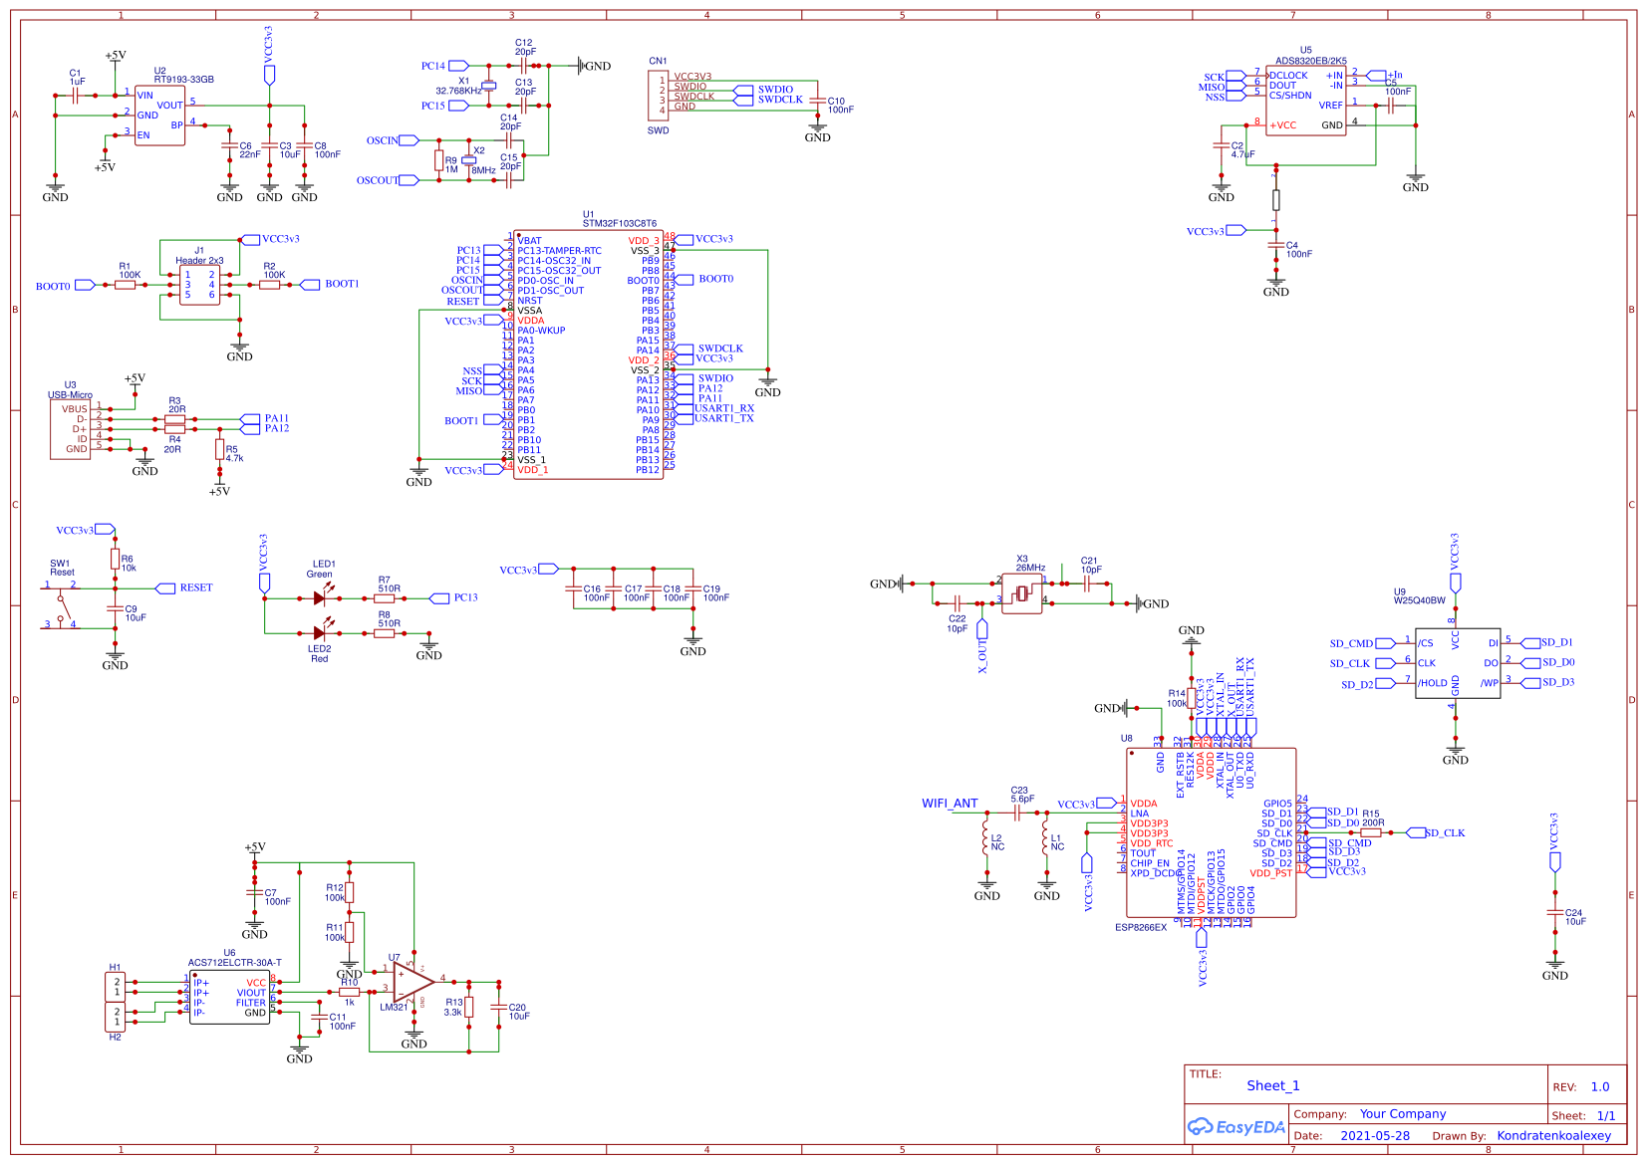Click the SW1 Reset switch symbol
Viewport: 1647px width, 1165px height.
[61, 605]
